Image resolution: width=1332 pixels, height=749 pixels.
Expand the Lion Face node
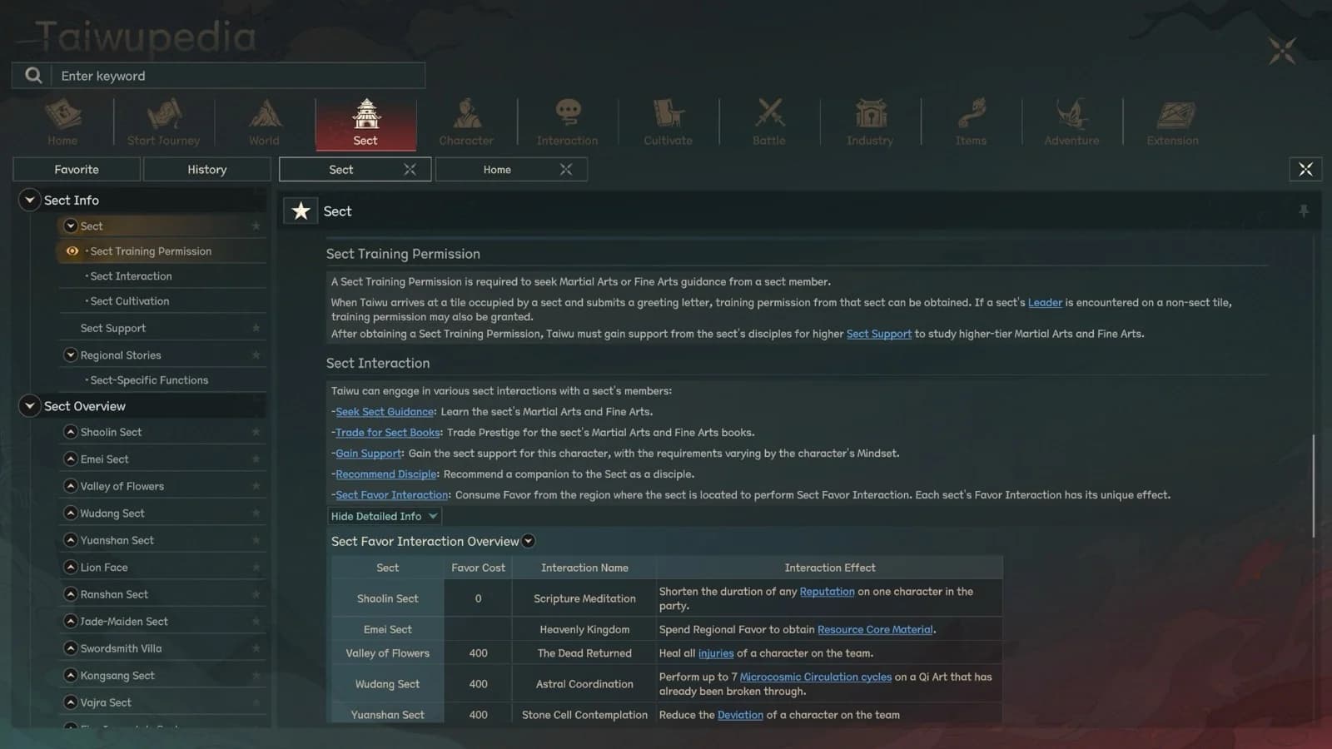(71, 568)
